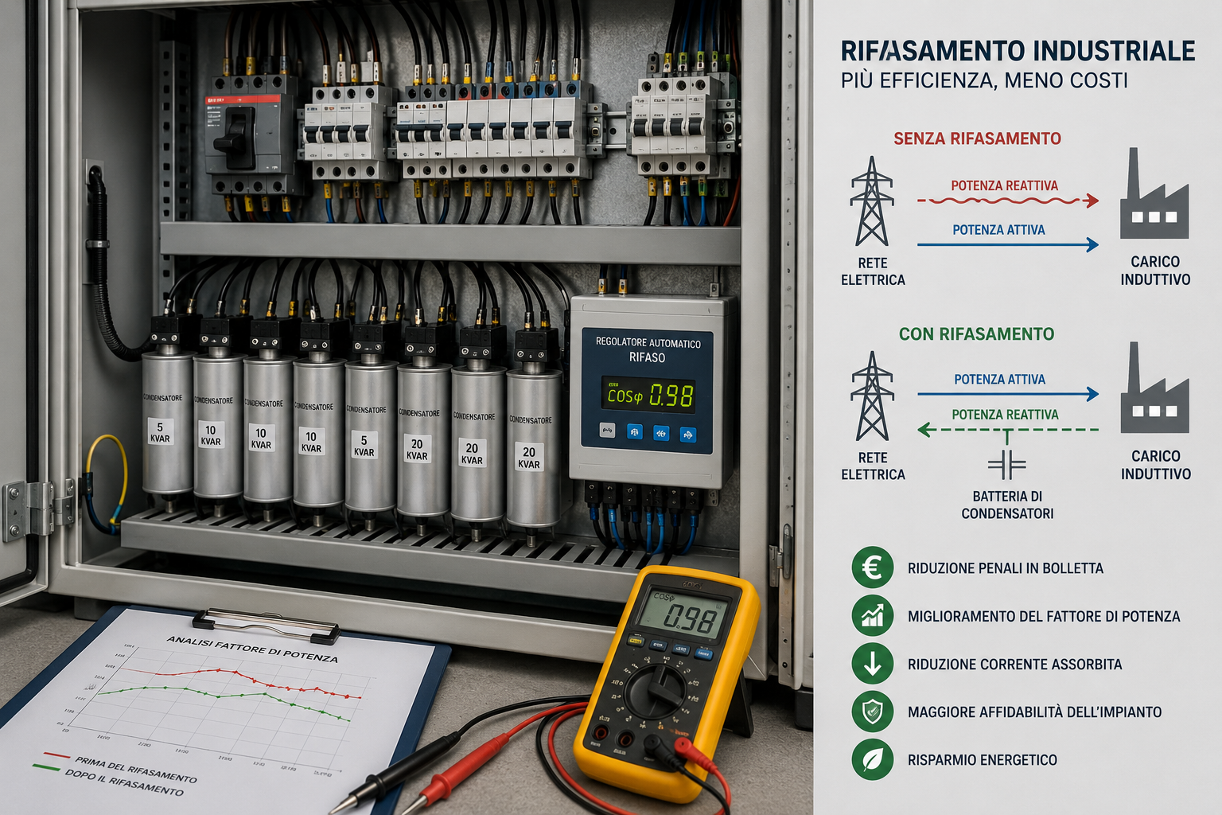Image resolution: width=1222 pixels, height=815 pixels.
Task: Click "RISPARMIO ENERGETICO" text
Action: click(x=983, y=760)
